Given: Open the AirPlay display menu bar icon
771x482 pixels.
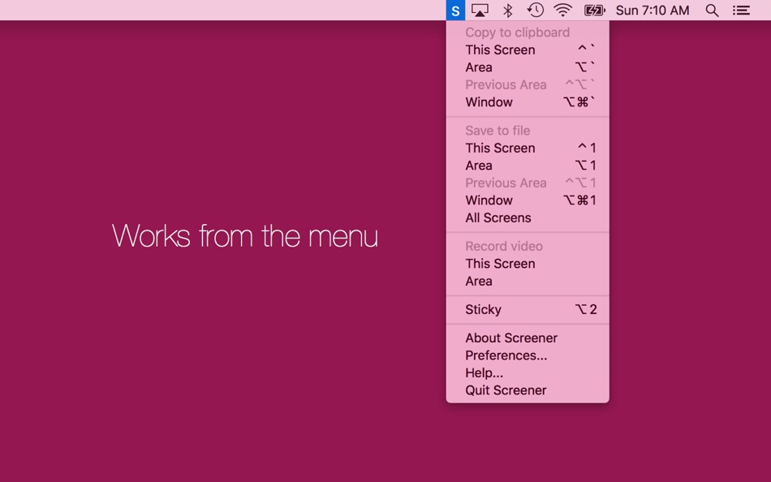Looking at the screenshot, I should 480,11.
